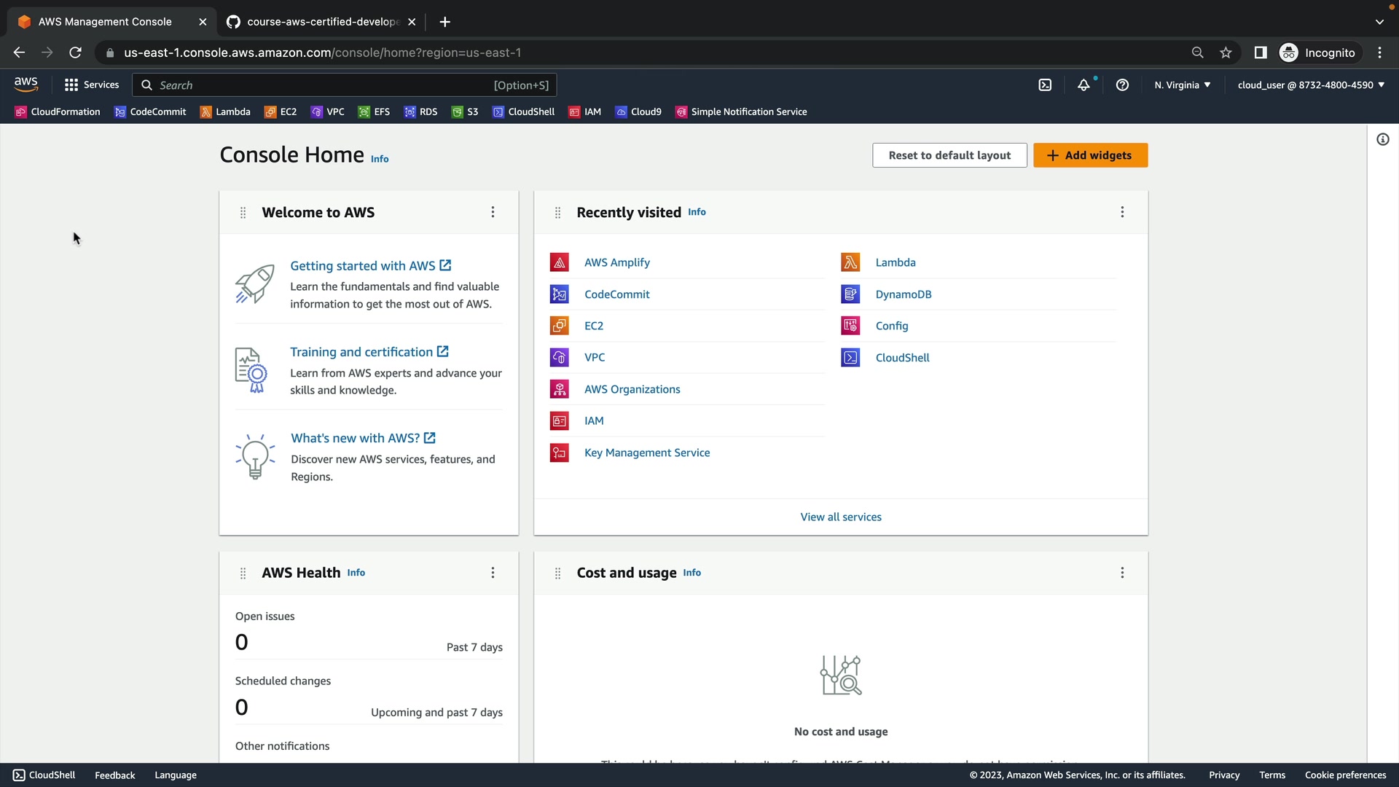Switch to the course-aws-certified-developer browser tab
1399x787 pixels.
click(x=321, y=22)
